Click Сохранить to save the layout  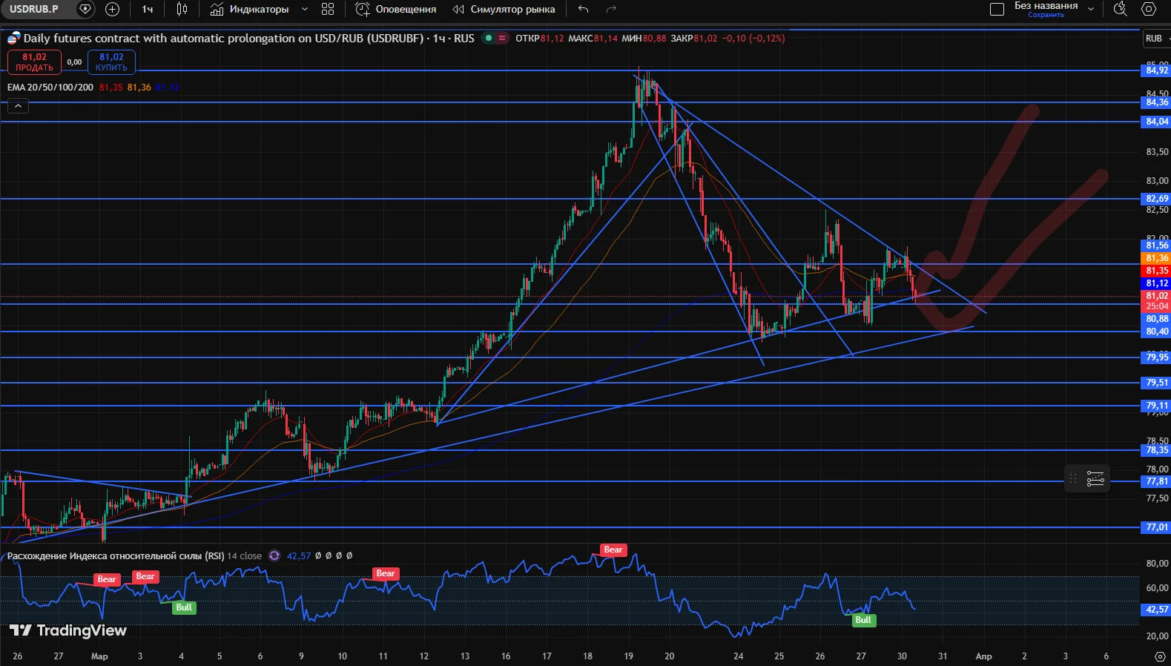click(1046, 15)
